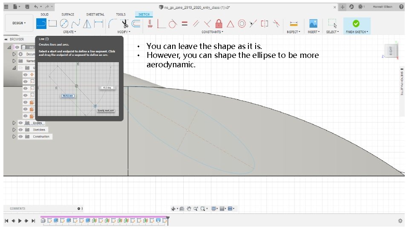Apply the Concentric constraint

click(242, 24)
